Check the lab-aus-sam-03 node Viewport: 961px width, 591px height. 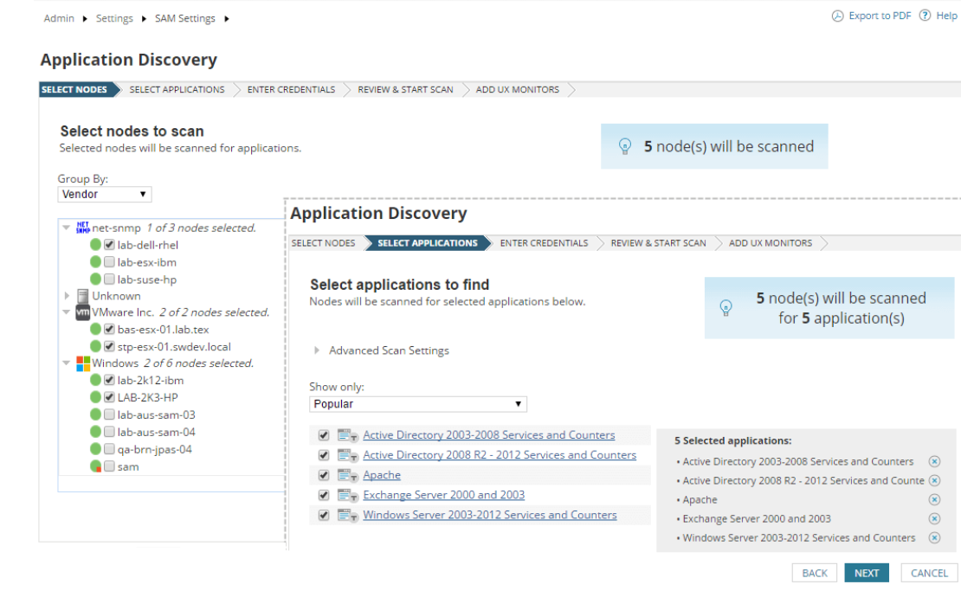109,414
